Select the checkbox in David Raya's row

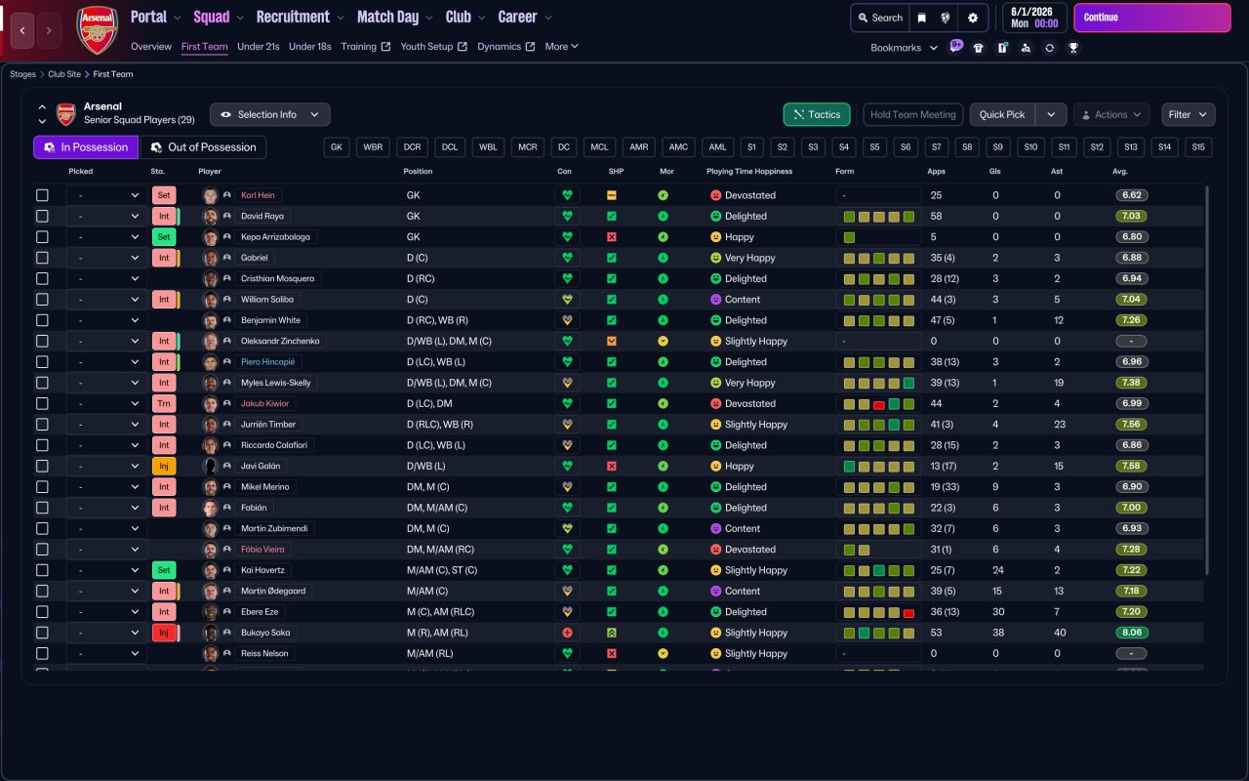click(x=42, y=216)
